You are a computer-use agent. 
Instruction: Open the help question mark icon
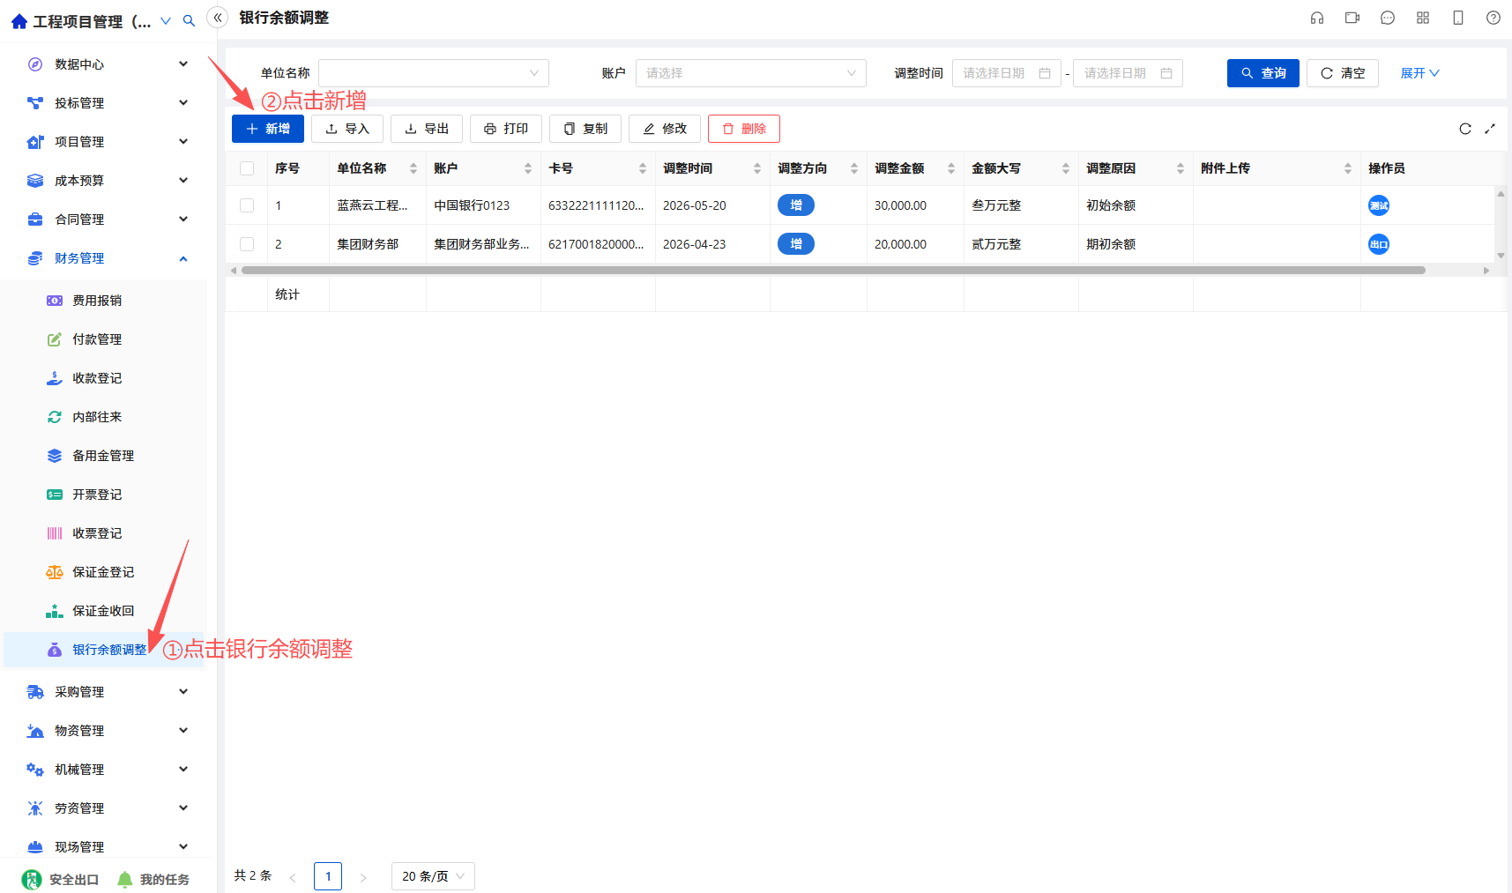point(1493,18)
